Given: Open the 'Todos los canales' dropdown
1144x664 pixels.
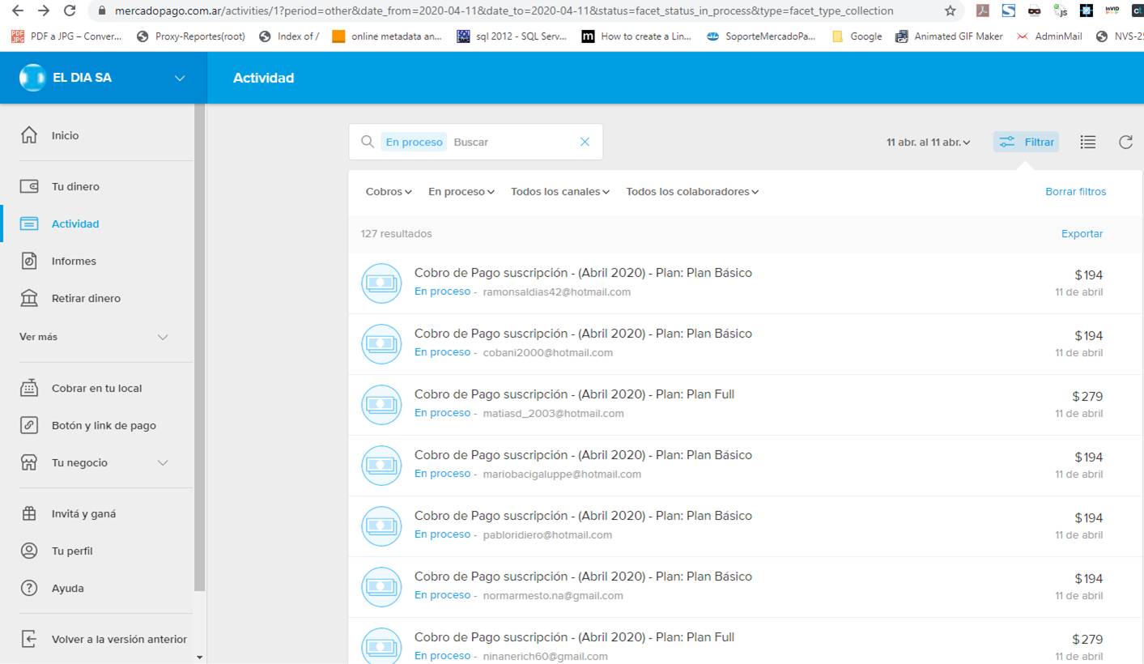Looking at the screenshot, I should coord(559,192).
